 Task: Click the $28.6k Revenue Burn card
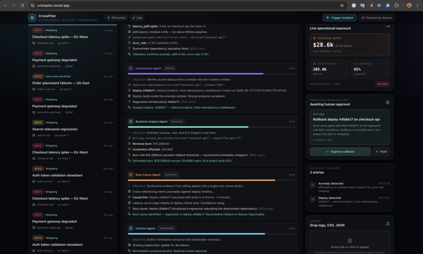coord(350,45)
